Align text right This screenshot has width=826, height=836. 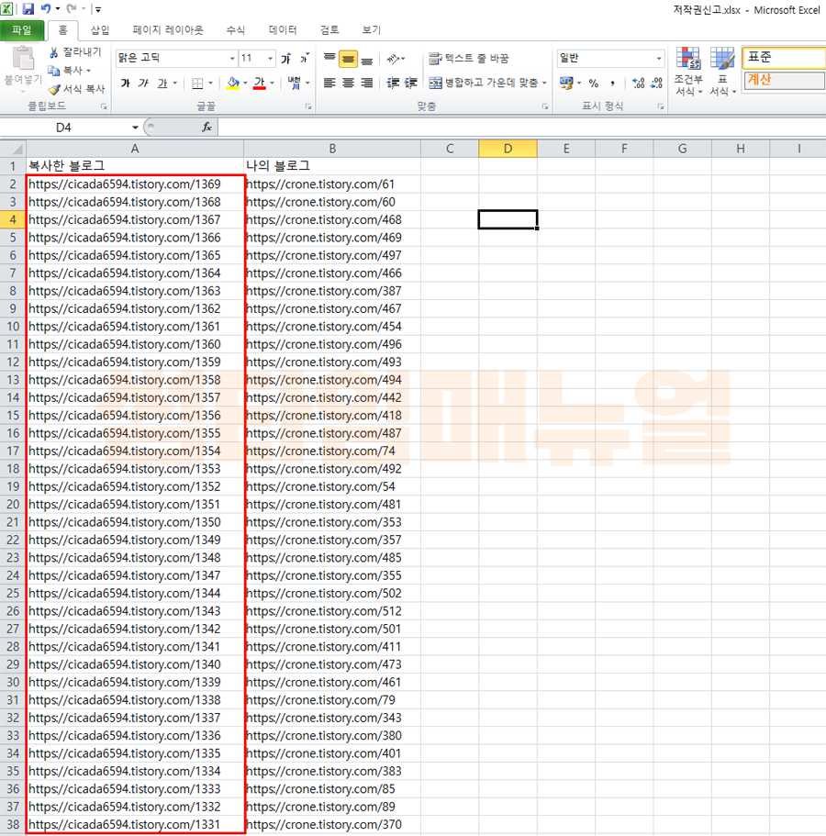tap(367, 83)
